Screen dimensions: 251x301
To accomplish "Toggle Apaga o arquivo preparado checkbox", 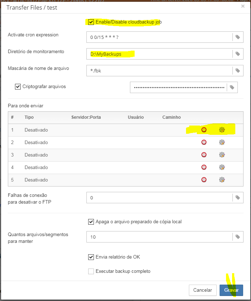I will (x=91, y=222).
